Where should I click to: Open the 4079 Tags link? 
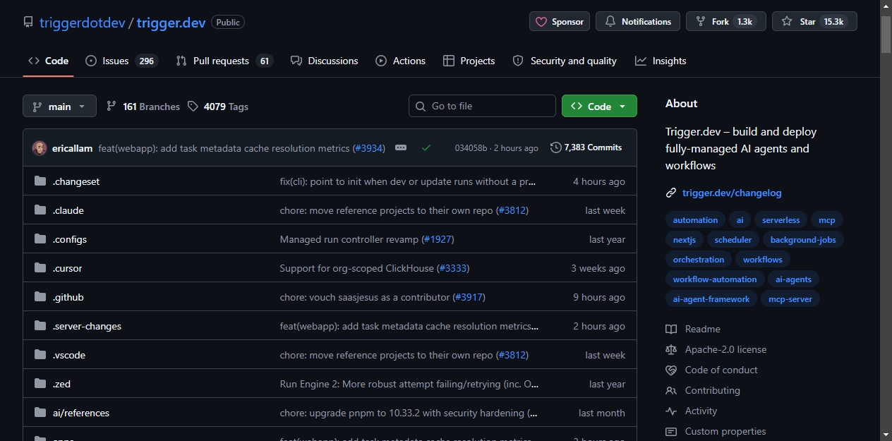click(x=218, y=106)
